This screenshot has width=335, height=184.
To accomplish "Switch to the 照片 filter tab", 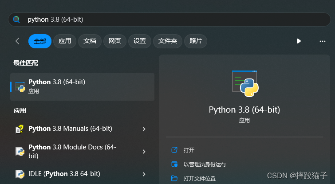I will click(x=196, y=41).
